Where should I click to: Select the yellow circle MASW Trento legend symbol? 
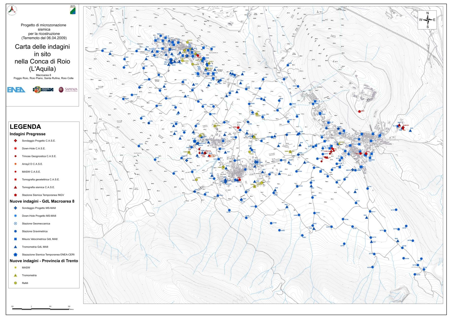pos(15,268)
